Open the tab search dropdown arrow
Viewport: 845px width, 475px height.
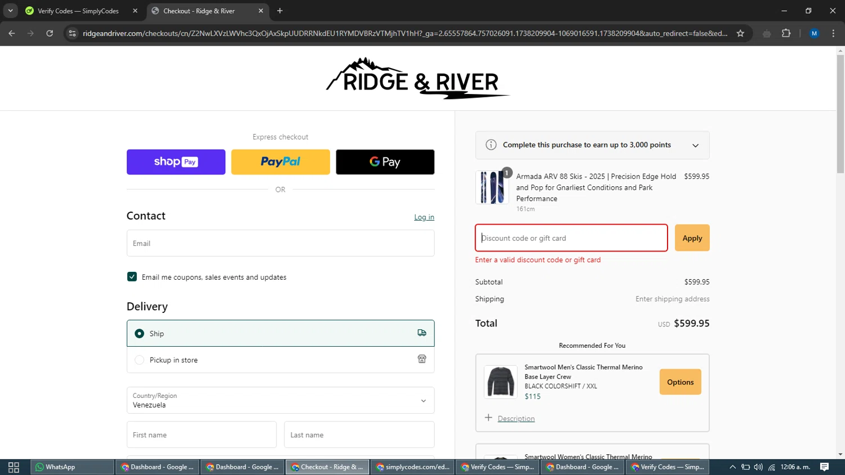[10, 11]
